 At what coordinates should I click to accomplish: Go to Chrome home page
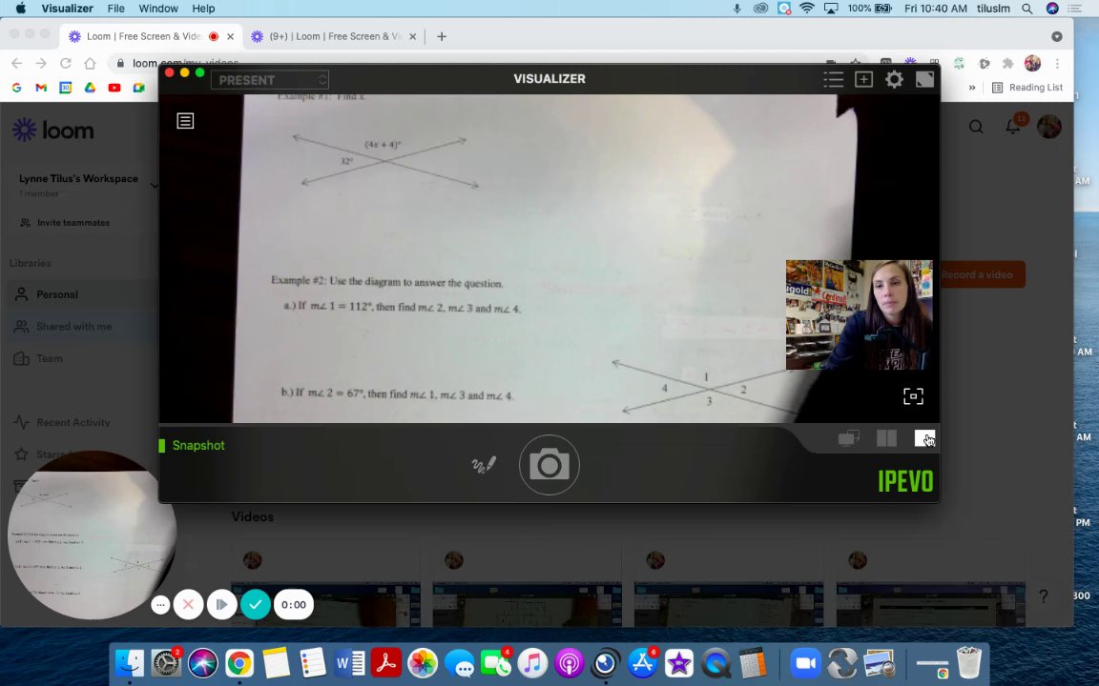click(90, 63)
